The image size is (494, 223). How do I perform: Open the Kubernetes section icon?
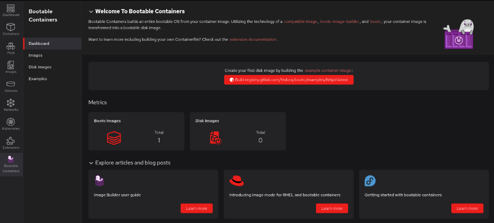11,122
